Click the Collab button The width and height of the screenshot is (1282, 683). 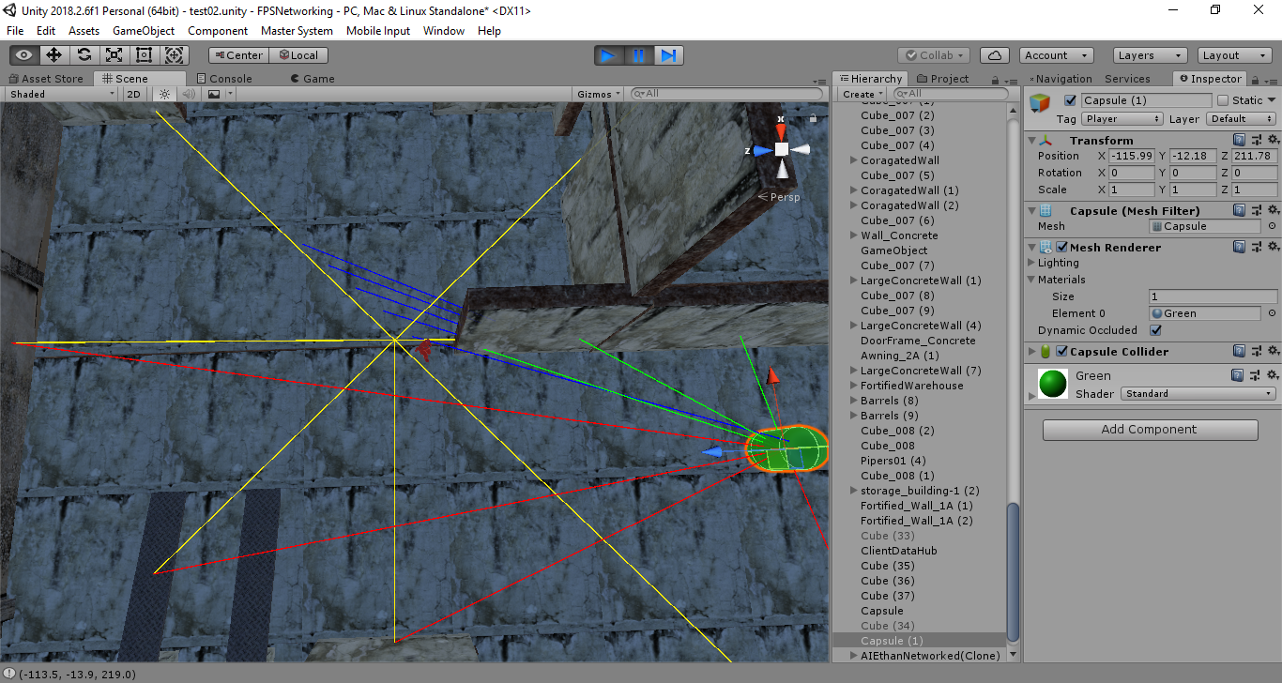(x=933, y=55)
